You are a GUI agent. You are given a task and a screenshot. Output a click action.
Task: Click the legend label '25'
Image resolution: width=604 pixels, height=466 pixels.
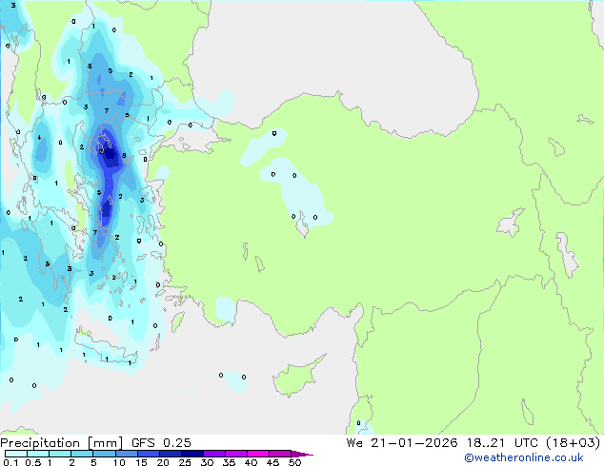(185, 462)
